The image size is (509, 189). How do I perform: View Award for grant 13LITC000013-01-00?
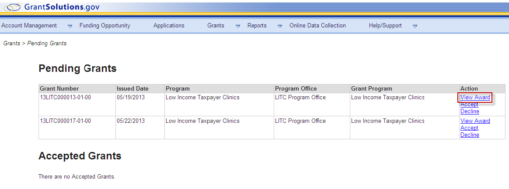(475, 98)
